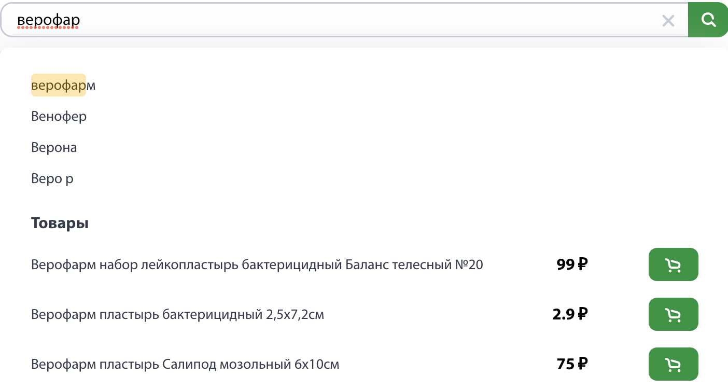Screen dimensions: 728x390
Task: Pick the 'Верона' suggestion
Action: coord(54,147)
